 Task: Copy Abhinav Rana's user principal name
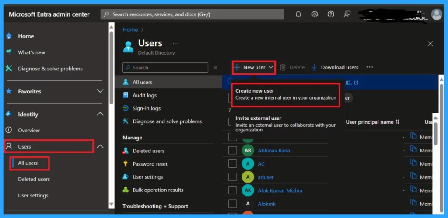pos(413,149)
